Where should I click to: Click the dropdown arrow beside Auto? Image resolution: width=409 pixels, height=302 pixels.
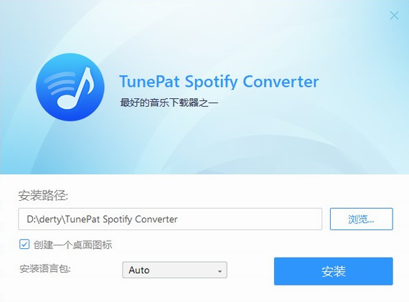pos(220,271)
